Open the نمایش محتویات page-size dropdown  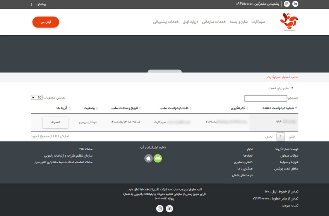(x=37, y=97)
